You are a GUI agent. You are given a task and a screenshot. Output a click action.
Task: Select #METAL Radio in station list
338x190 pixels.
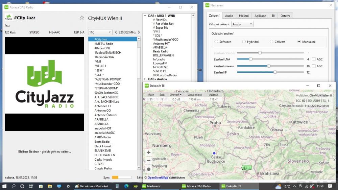point(113,44)
